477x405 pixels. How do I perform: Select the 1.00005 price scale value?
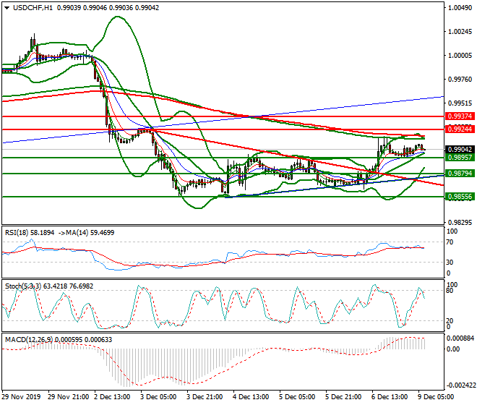coord(460,56)
